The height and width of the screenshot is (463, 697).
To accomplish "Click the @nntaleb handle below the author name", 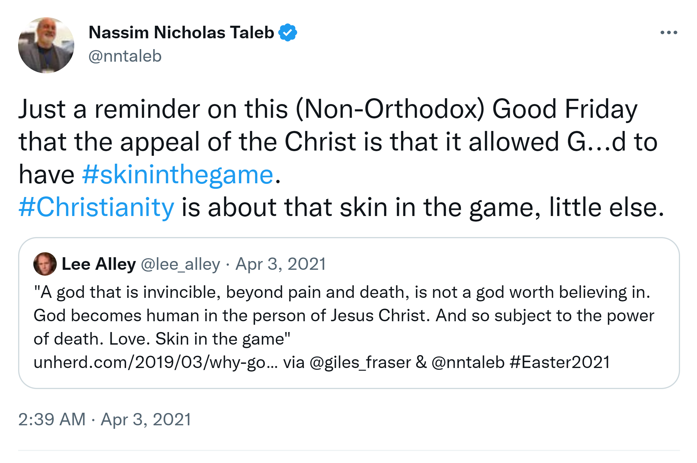I will (125, 56).
